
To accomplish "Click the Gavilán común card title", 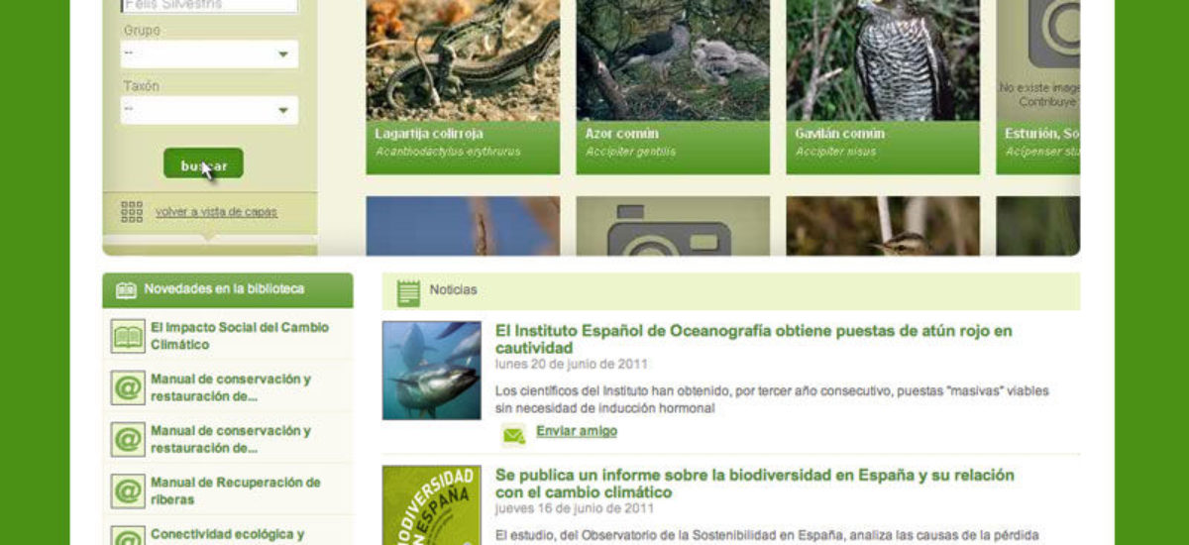I will tap(840, 134).
